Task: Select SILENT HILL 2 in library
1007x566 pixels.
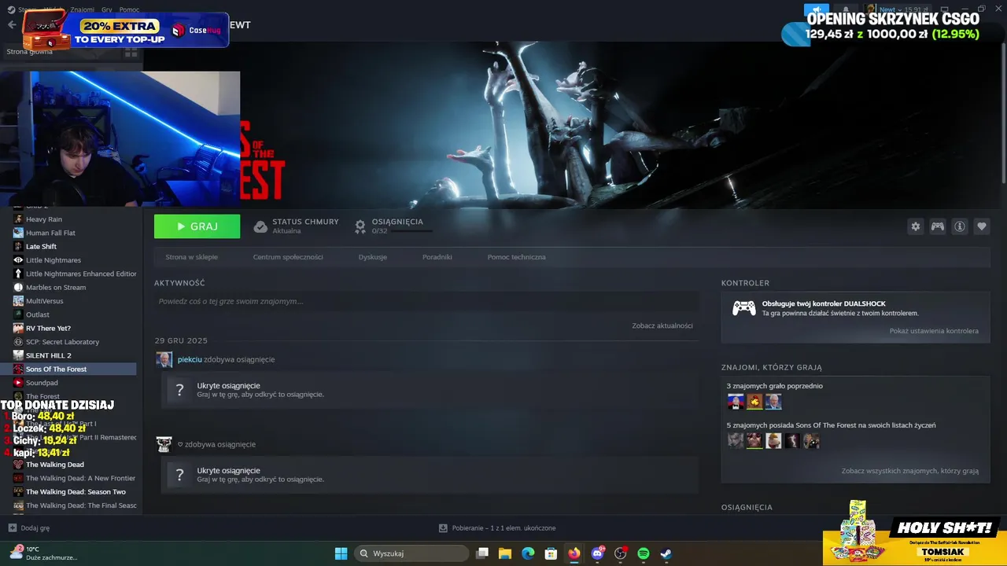Action: click(48, 355)
